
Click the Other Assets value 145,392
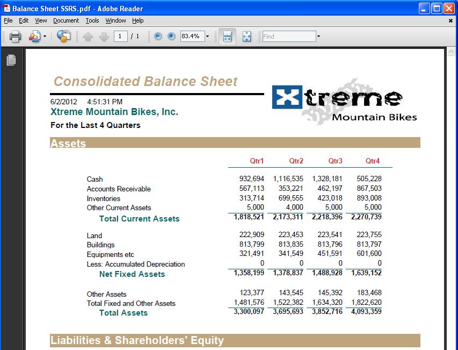pos(330,292)
